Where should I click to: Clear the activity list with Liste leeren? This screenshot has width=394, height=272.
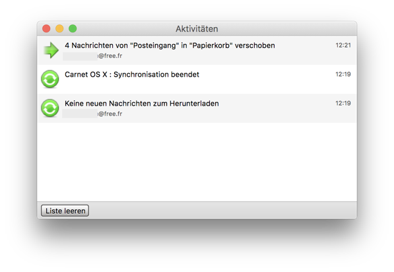point(65,211)
